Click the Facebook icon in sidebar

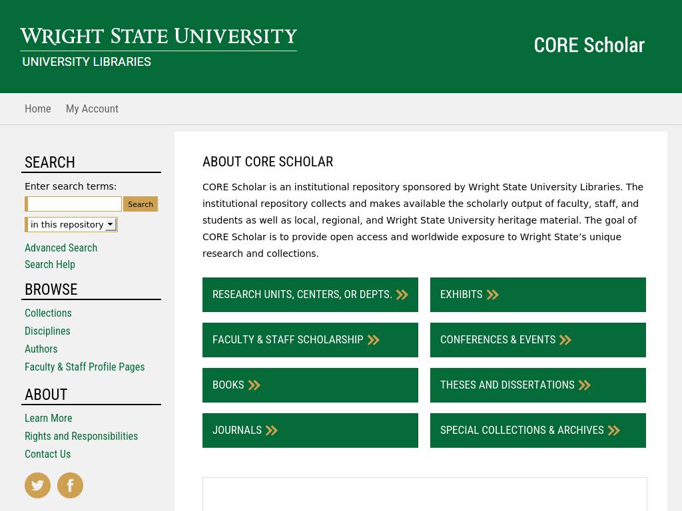click(70, 485)
